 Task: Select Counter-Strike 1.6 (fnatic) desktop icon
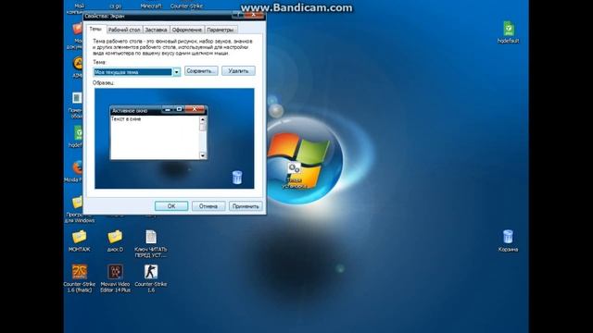coord(79,278)
